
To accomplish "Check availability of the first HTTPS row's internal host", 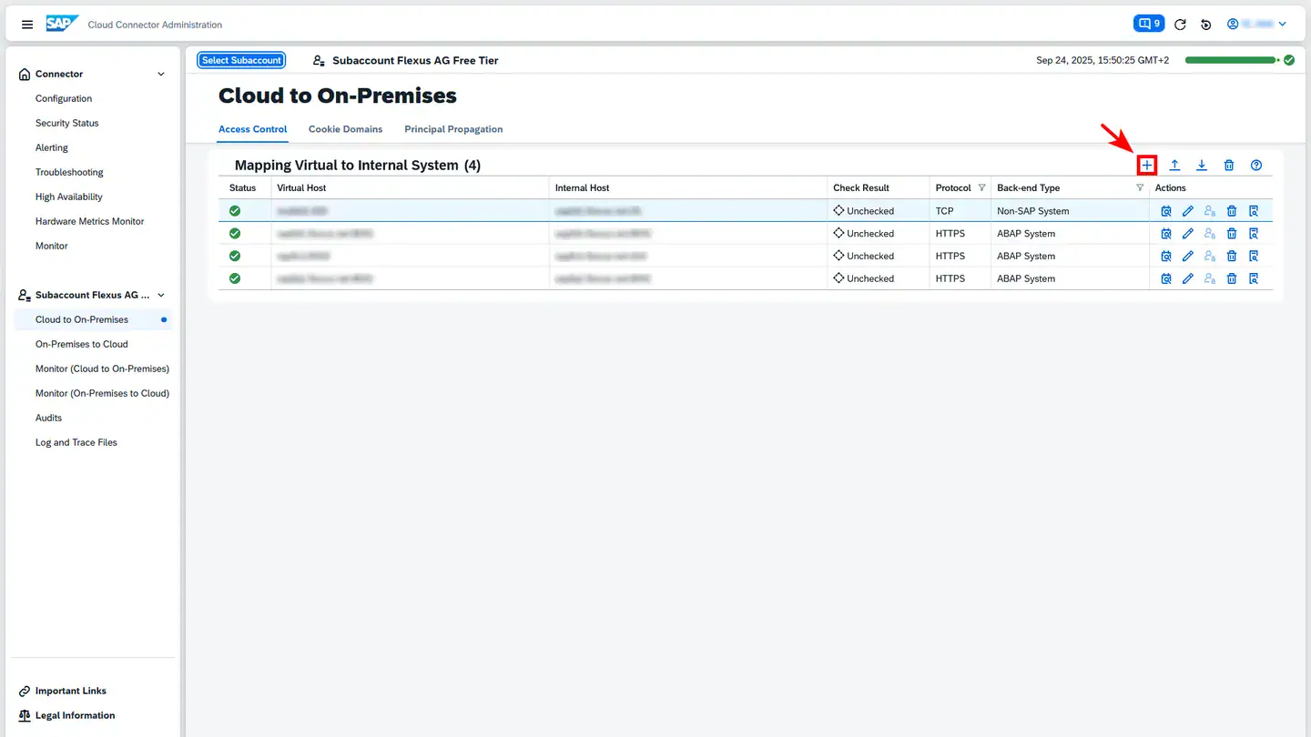I will coord(1166,234).
